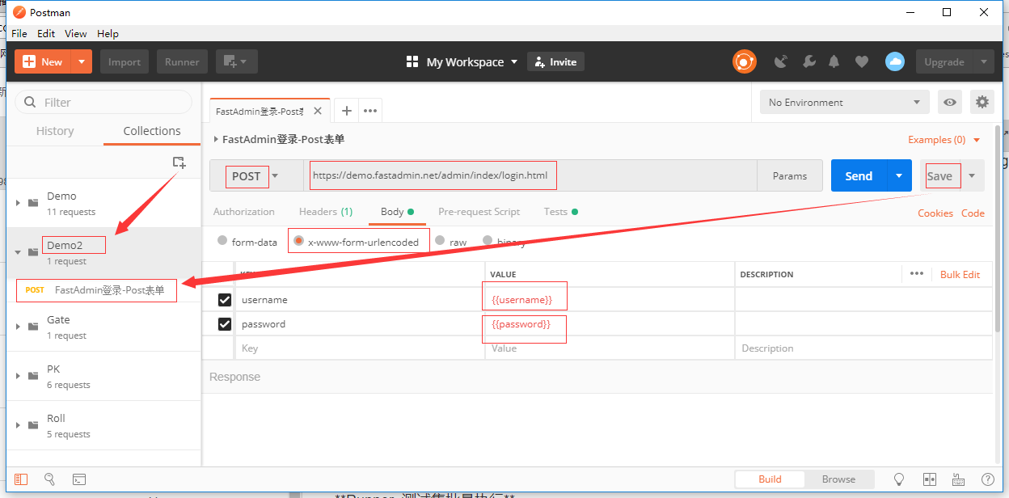Click the environment quick look eye icon

coord(950,102)
